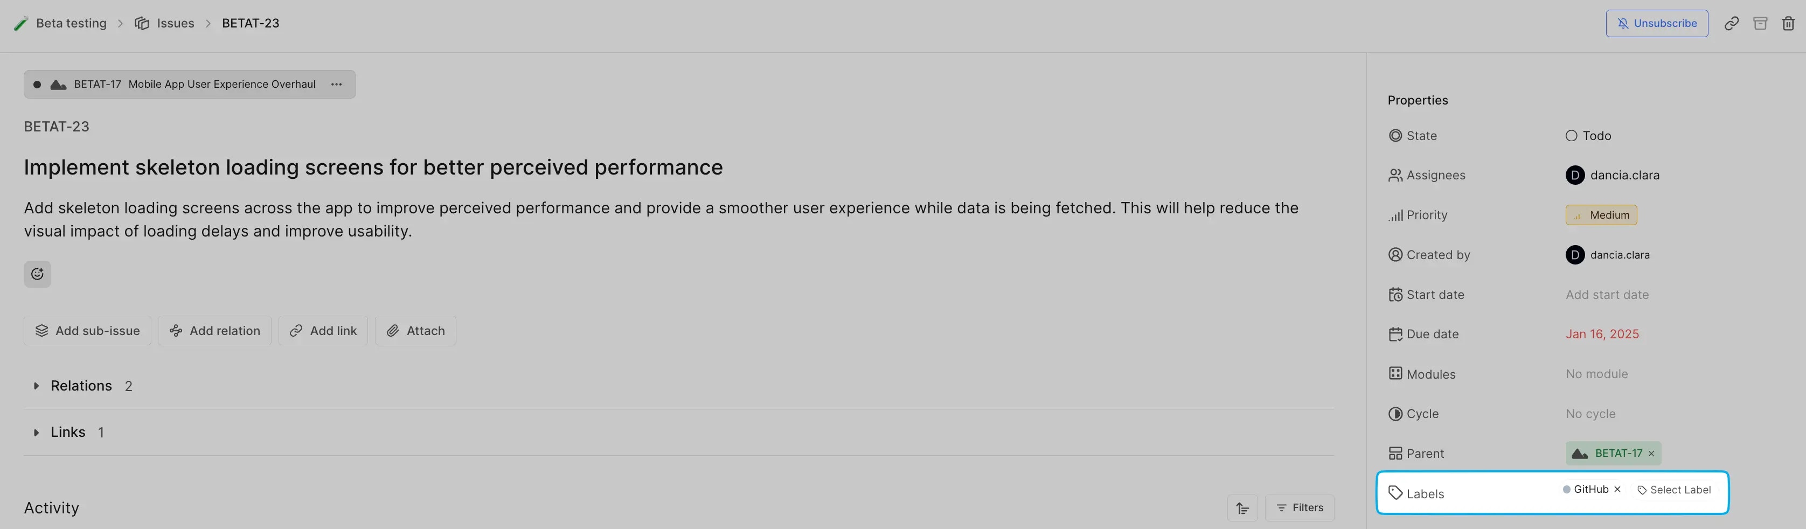Click the Add relation button

[214, 330]
